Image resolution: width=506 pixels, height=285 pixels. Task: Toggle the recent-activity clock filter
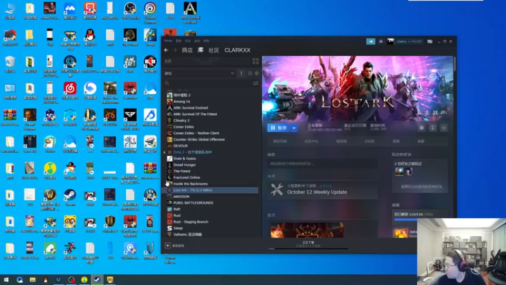[250, 73]
